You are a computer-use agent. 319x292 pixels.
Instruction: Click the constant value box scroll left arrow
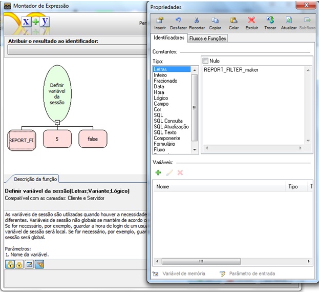tap(207, 148)
